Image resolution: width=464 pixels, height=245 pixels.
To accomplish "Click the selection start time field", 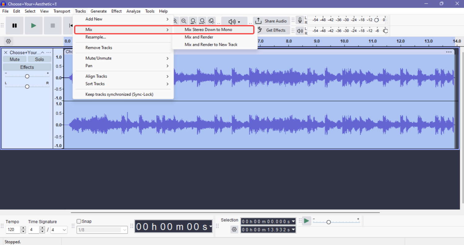I will [267, 221].
